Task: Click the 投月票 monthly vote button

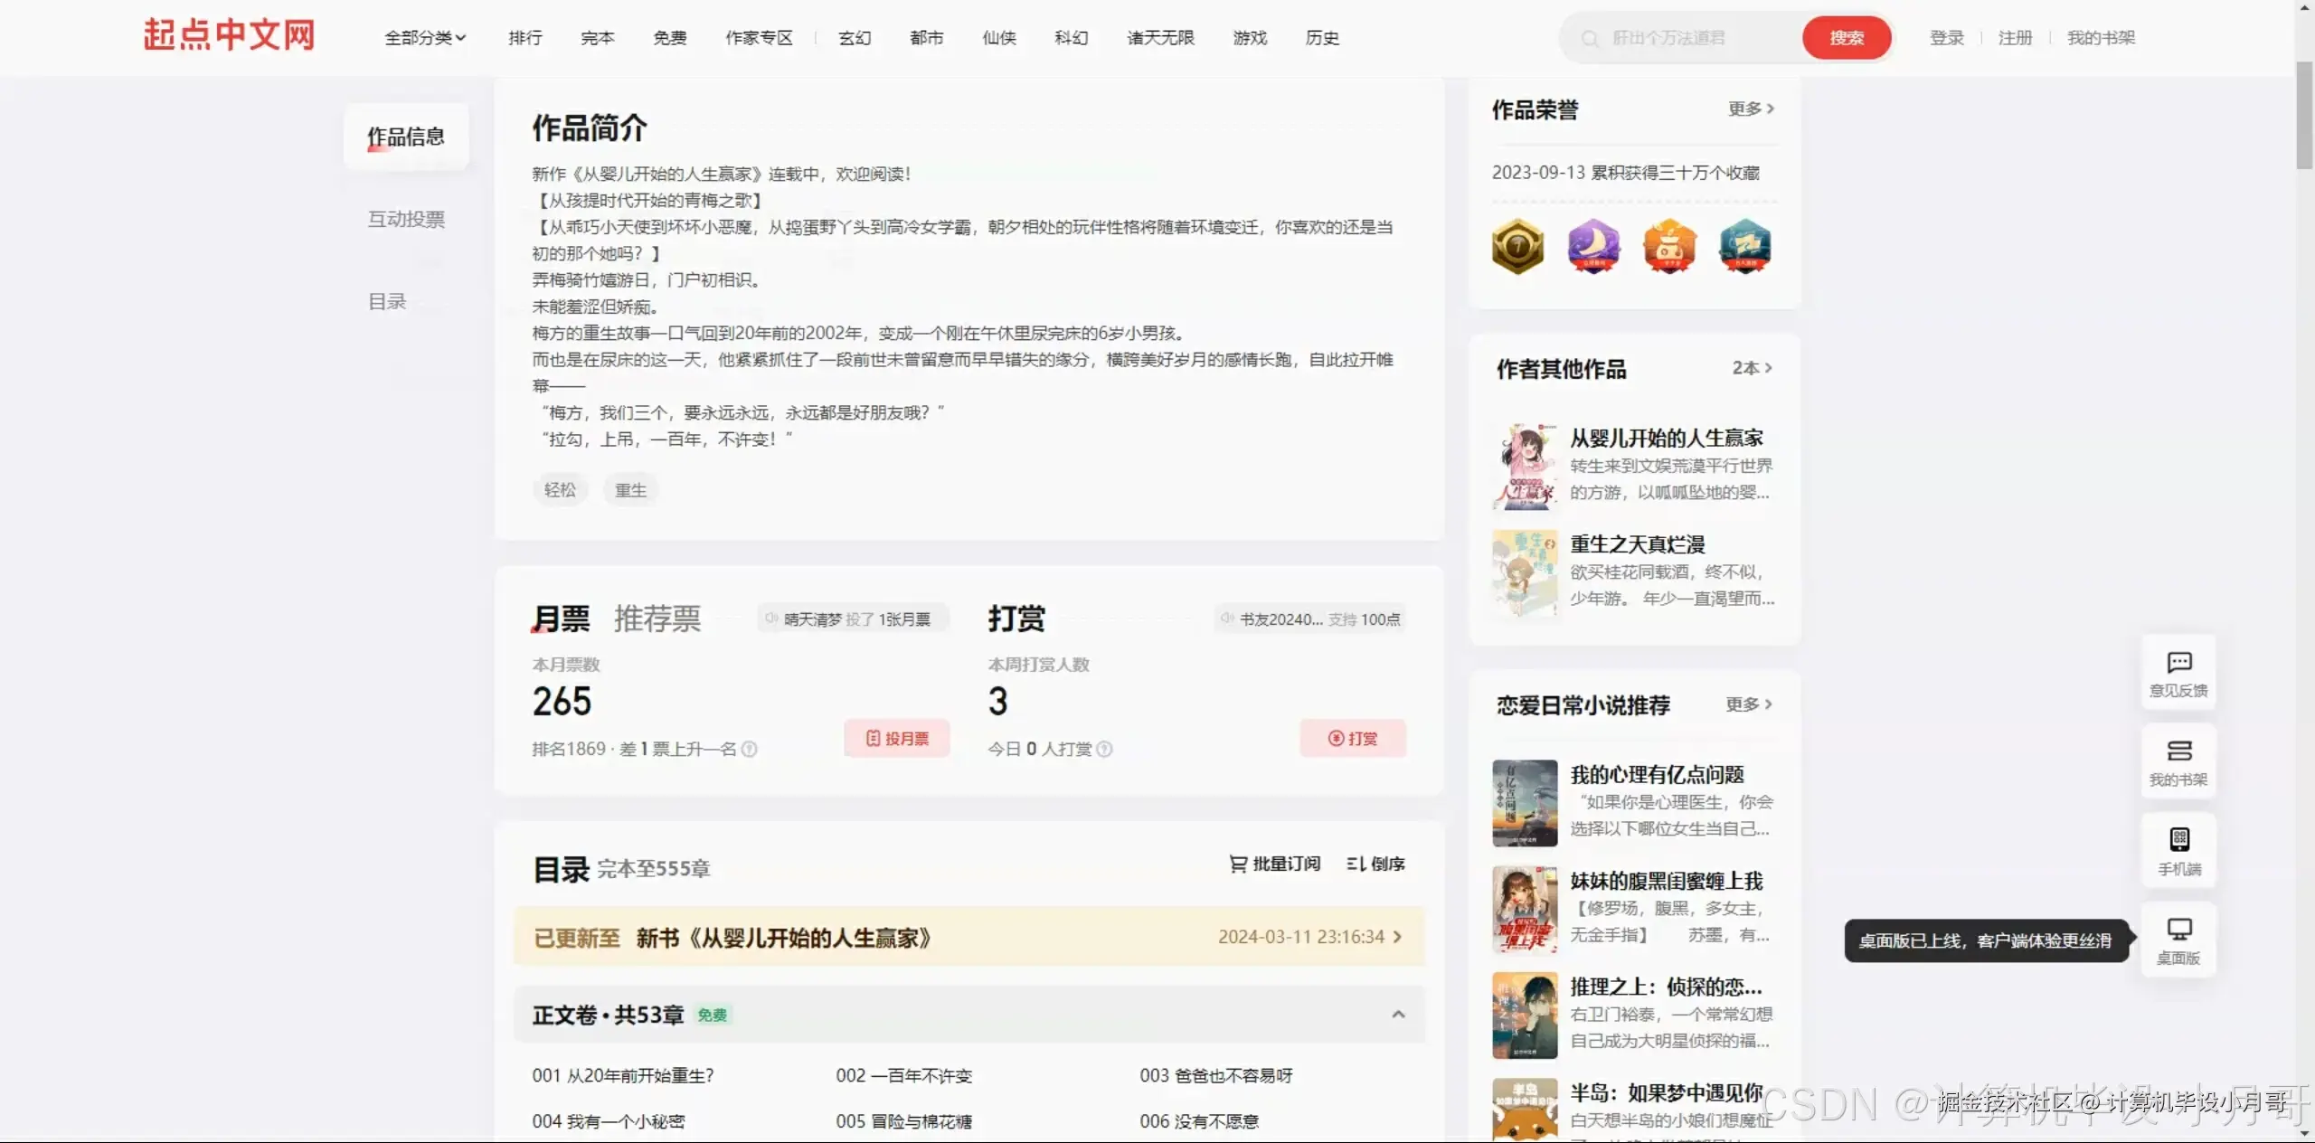Action: [x=896, y=738]
